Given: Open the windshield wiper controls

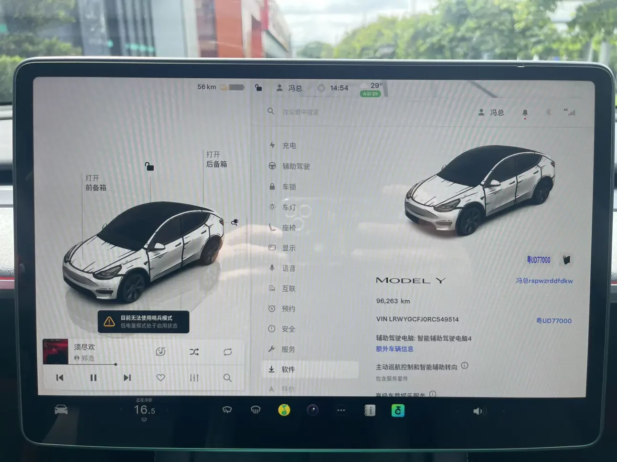Looking at the screenshot, I should [x=227, y=410].
